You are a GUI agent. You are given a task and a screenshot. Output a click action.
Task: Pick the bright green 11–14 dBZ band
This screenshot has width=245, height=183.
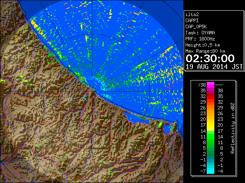(211, 136)
